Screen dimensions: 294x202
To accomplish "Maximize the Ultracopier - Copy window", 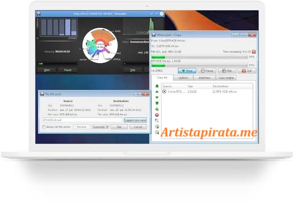I will coord(244,35).
